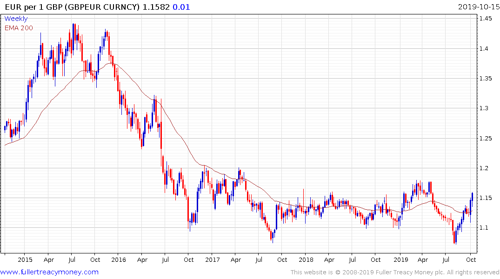Click the 2015 x-axis label
Viewport: 500px width, 279px height.
click(x=25, y=259)
